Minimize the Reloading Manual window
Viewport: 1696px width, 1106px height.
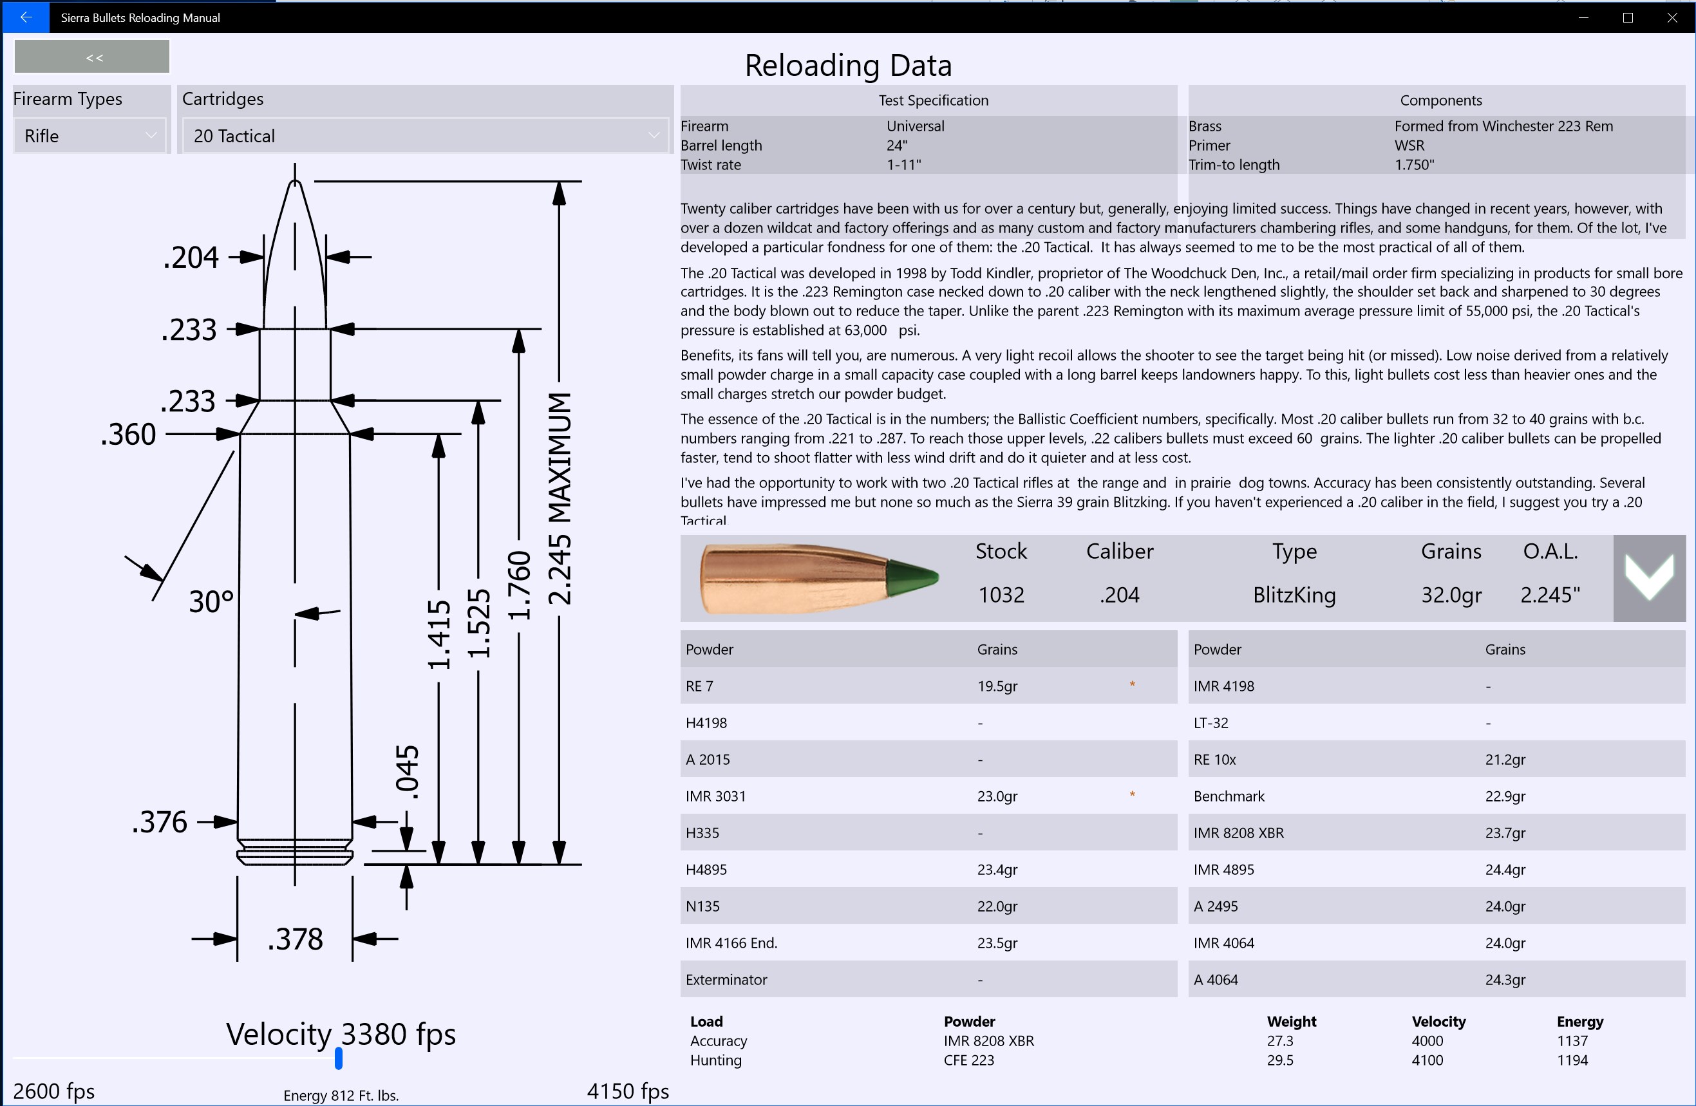1583,17
